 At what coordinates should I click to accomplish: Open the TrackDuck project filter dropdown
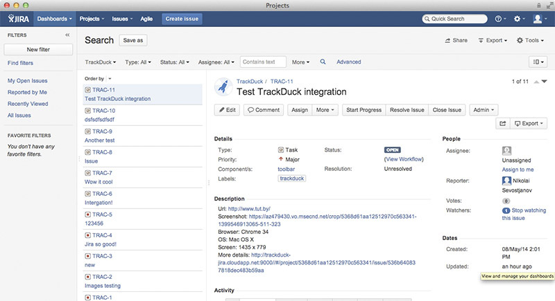100,62
